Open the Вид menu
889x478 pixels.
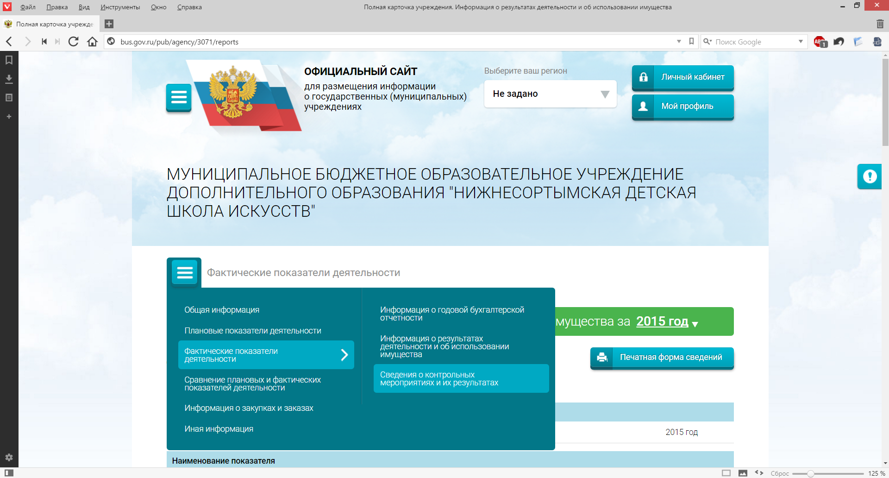84,7
